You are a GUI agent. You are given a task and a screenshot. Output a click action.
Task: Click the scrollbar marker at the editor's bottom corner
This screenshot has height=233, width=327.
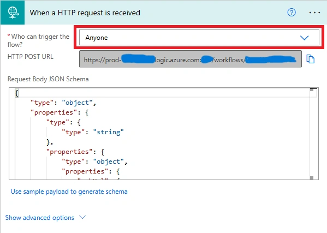coord(312,178)
